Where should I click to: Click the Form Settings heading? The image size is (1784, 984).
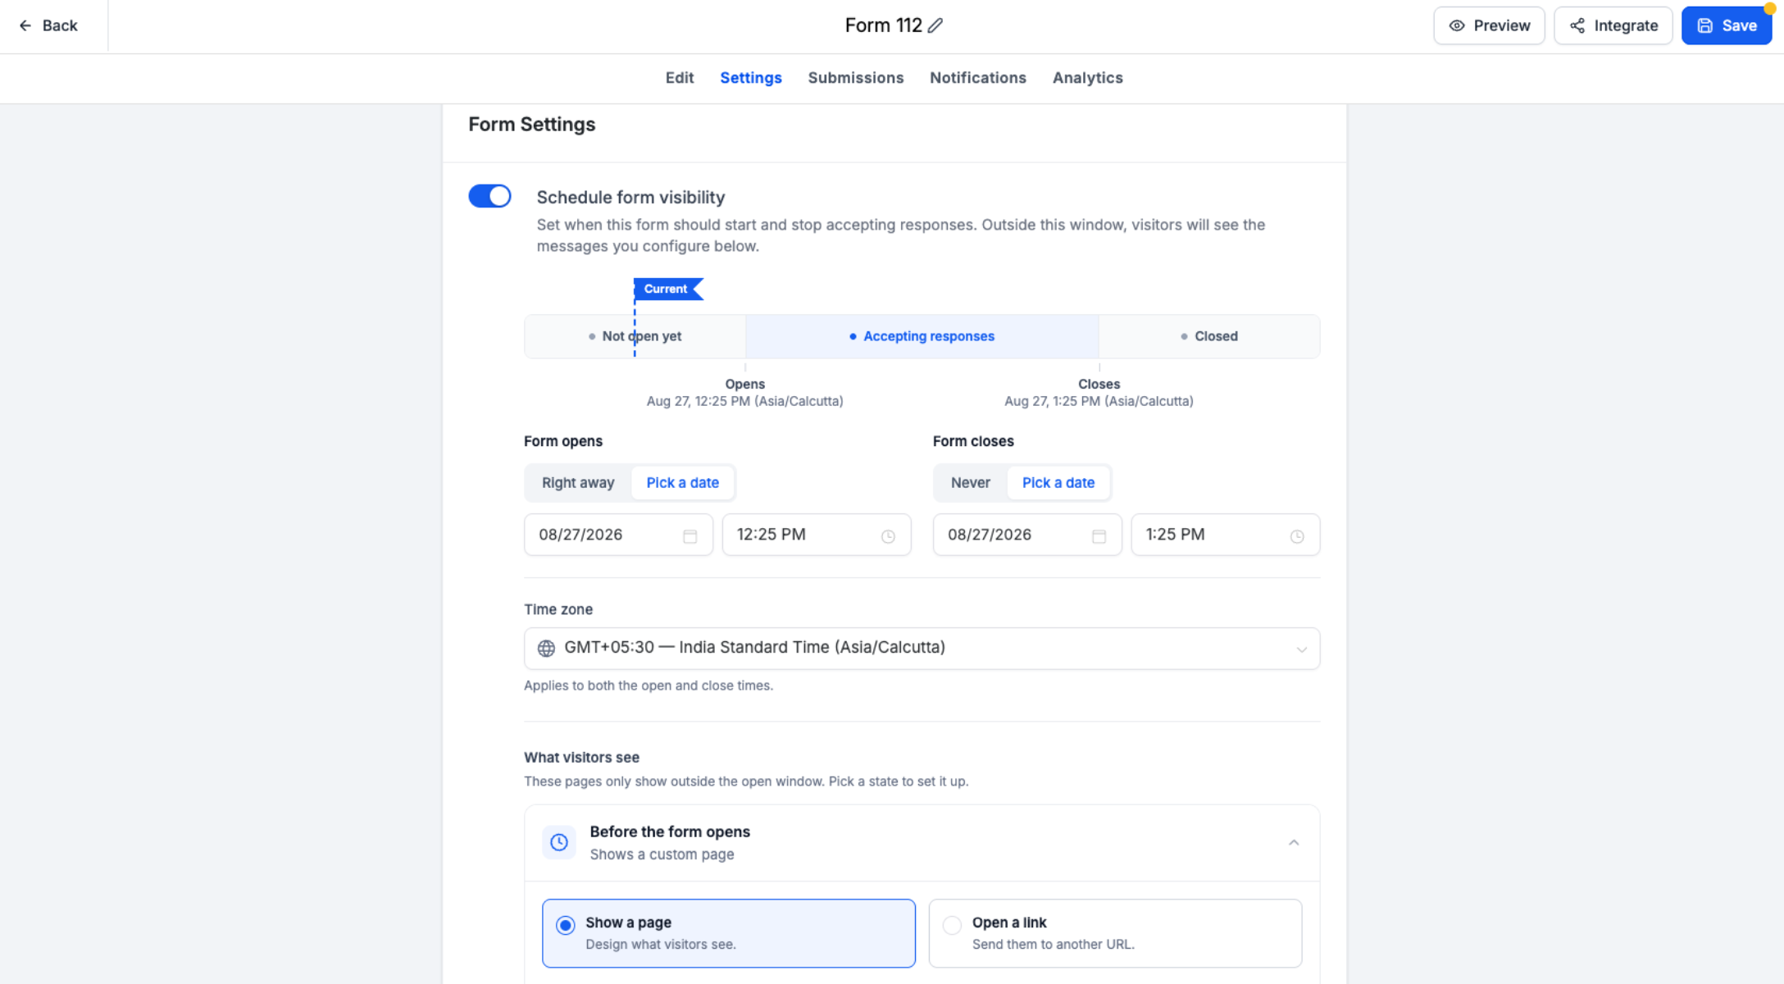532,125
